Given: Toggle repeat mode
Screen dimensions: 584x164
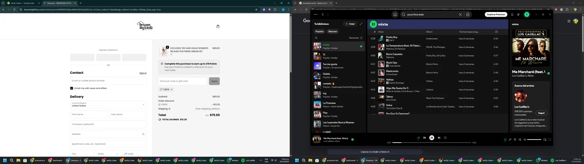Looking at the screenshot, I should point(445,138).
